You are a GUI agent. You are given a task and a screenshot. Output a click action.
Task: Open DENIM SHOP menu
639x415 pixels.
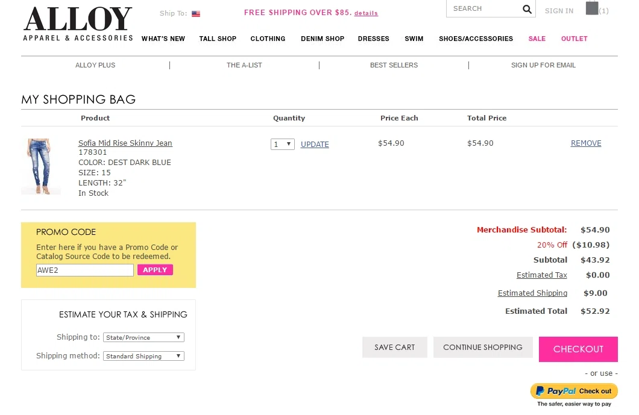323,39
